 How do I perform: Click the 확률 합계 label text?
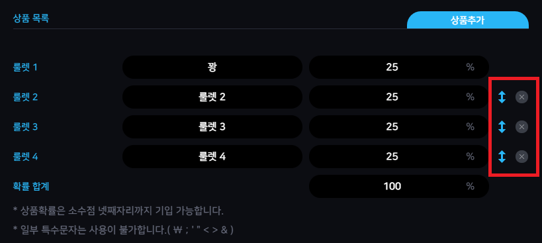tap(30, 186)
